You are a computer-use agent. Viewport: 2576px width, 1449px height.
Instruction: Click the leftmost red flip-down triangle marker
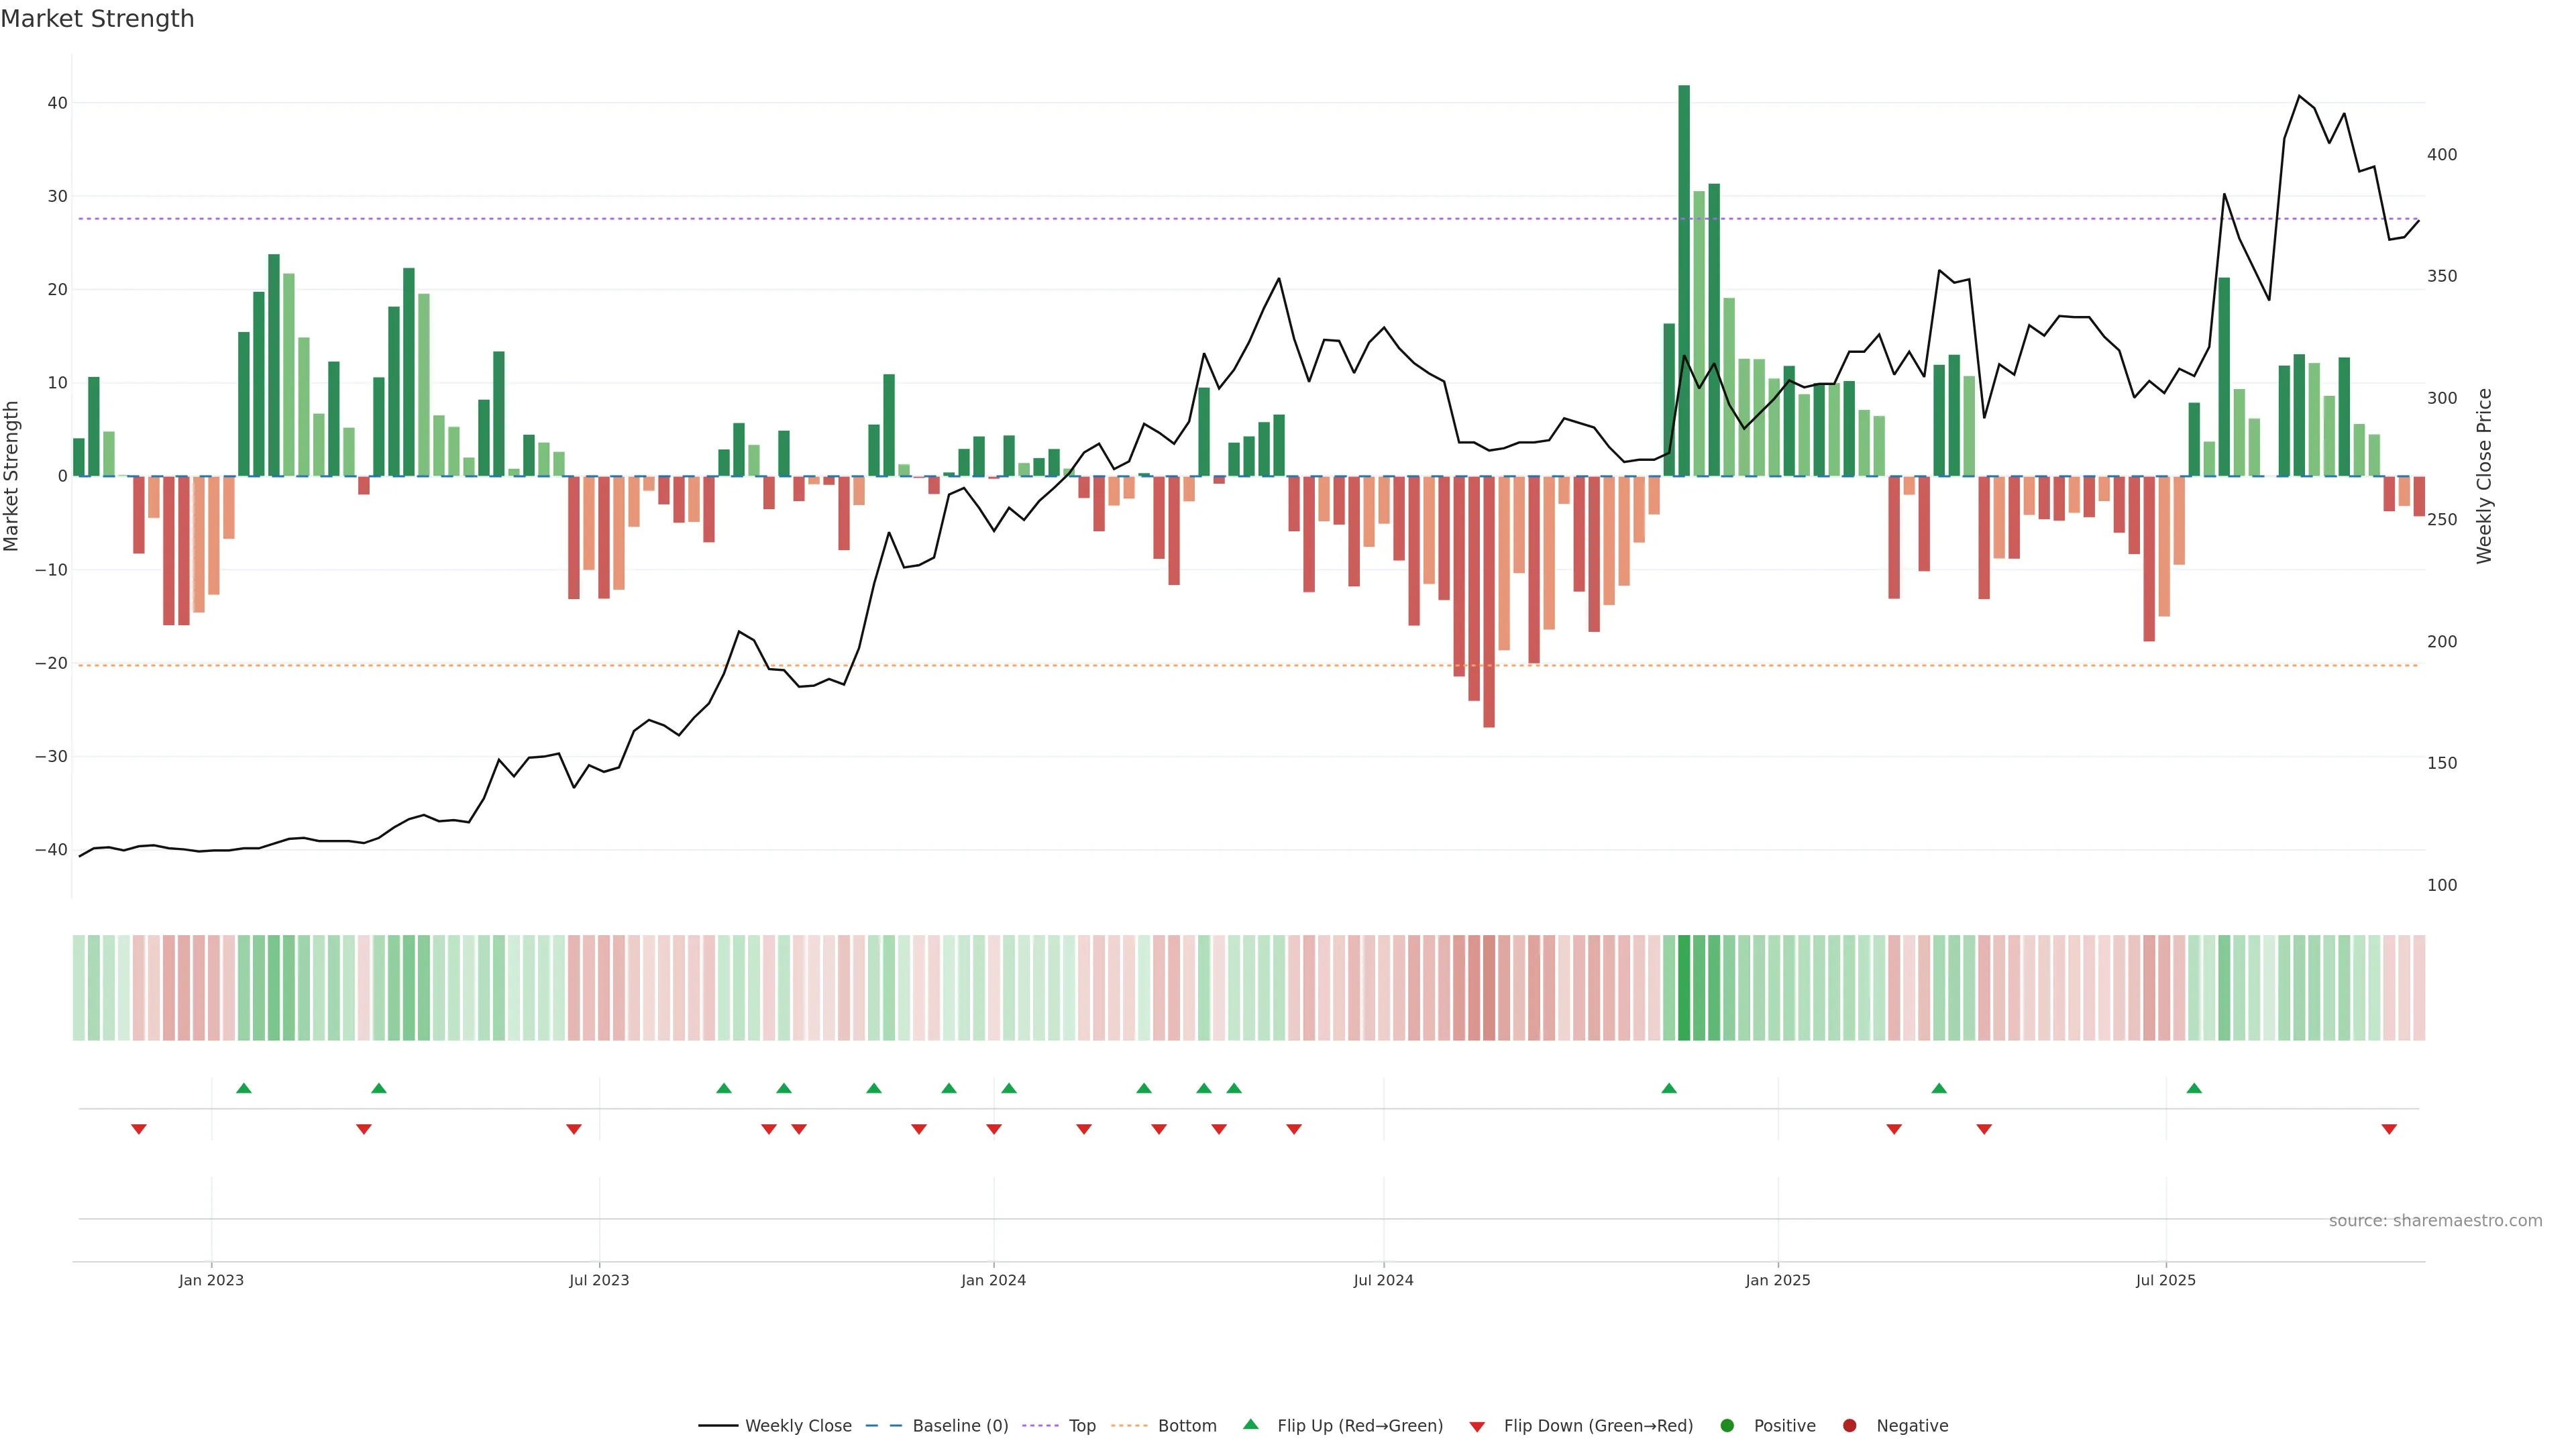pos(139,1129)
